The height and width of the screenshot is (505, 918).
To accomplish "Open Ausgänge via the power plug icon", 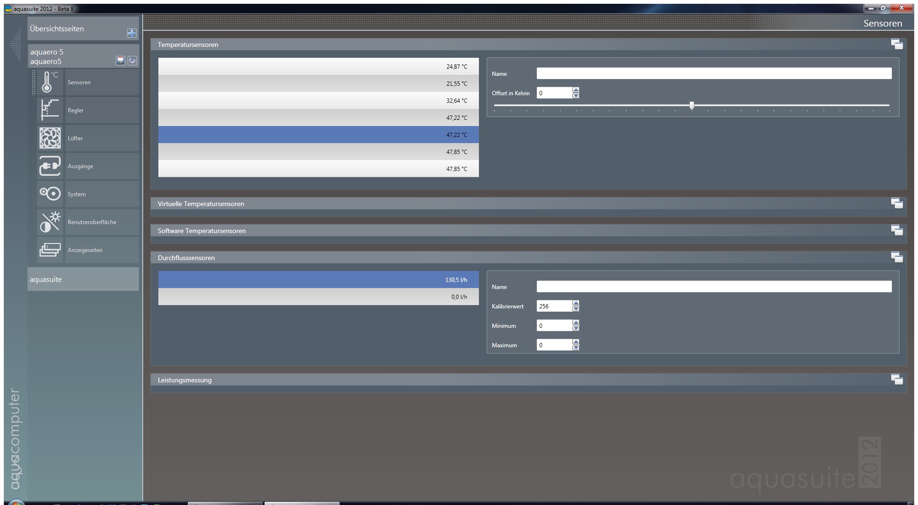I will click(x=50, y=166).
